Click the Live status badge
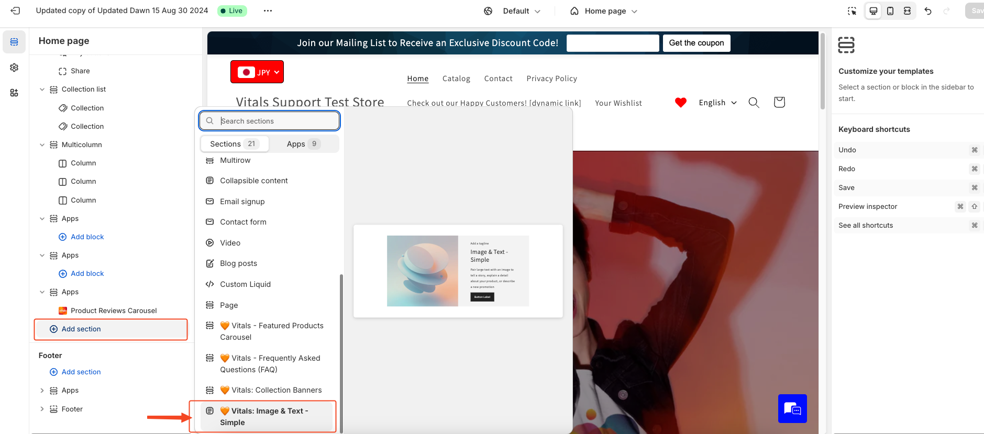 tap(232, 10)
